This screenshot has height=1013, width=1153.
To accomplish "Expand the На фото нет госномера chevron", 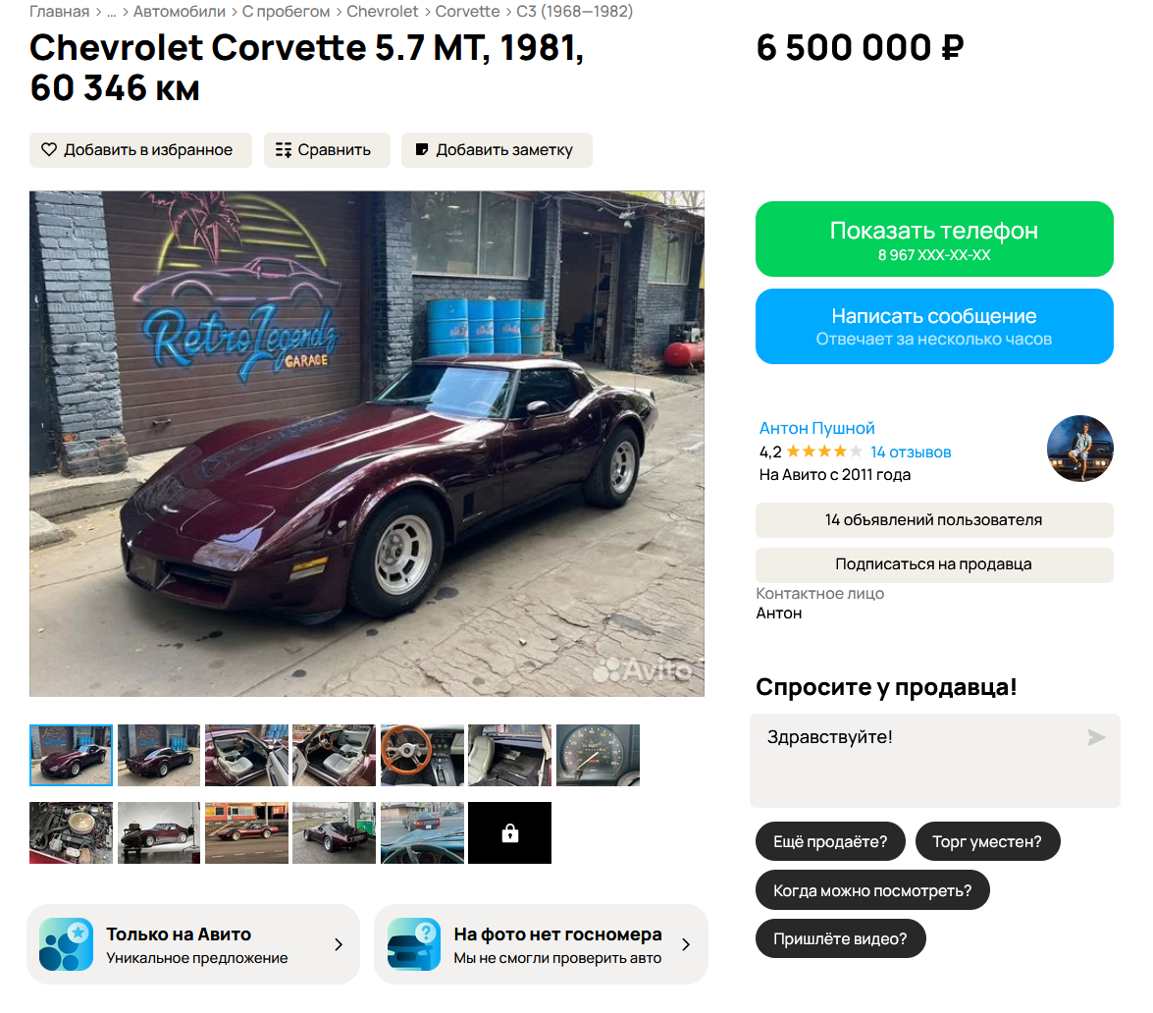I will (686, 944).
